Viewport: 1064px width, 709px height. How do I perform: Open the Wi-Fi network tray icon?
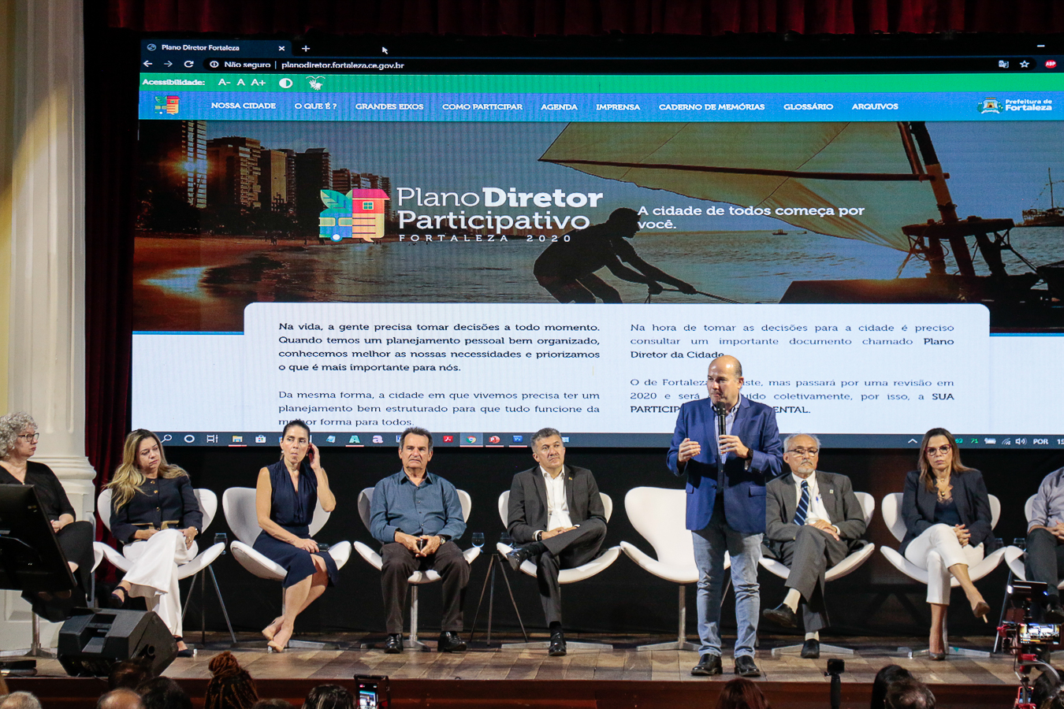pos(1006,441)
